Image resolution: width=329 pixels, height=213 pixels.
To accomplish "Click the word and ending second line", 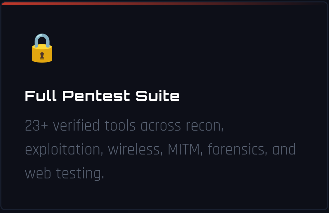I will (284, 150).
